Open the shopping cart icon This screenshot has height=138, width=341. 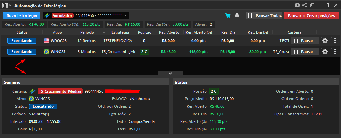tap(228, 16)
